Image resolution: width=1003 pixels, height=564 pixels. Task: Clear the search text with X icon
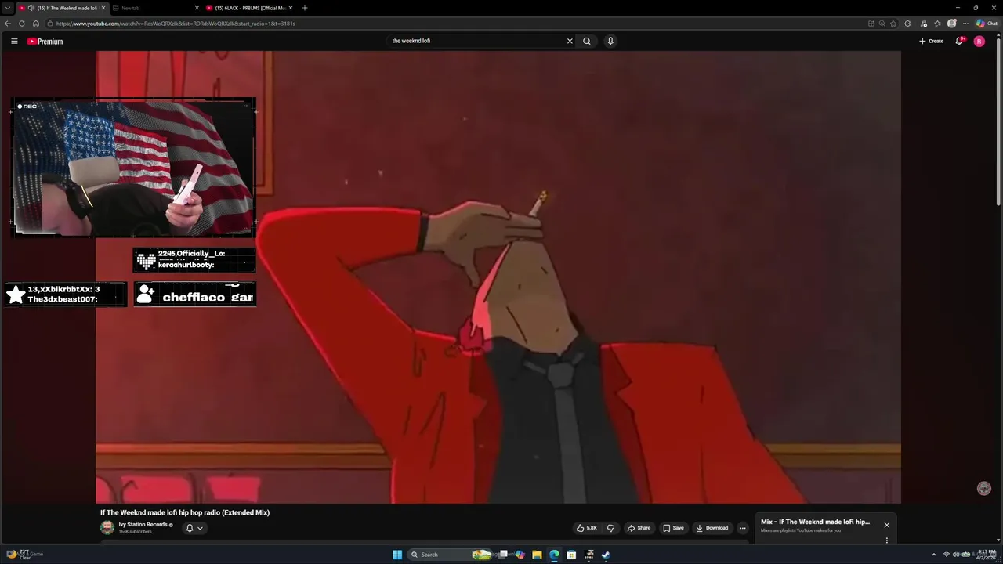(x=570, y=41)
